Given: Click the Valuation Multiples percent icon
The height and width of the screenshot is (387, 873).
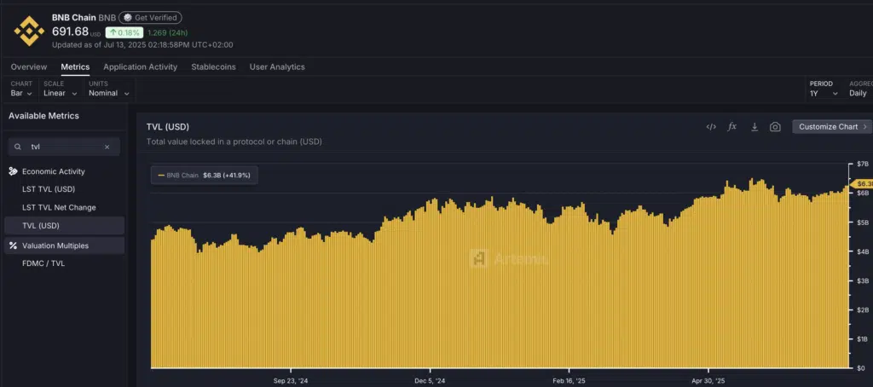Looking at the screenshot, I should (13, 245).
